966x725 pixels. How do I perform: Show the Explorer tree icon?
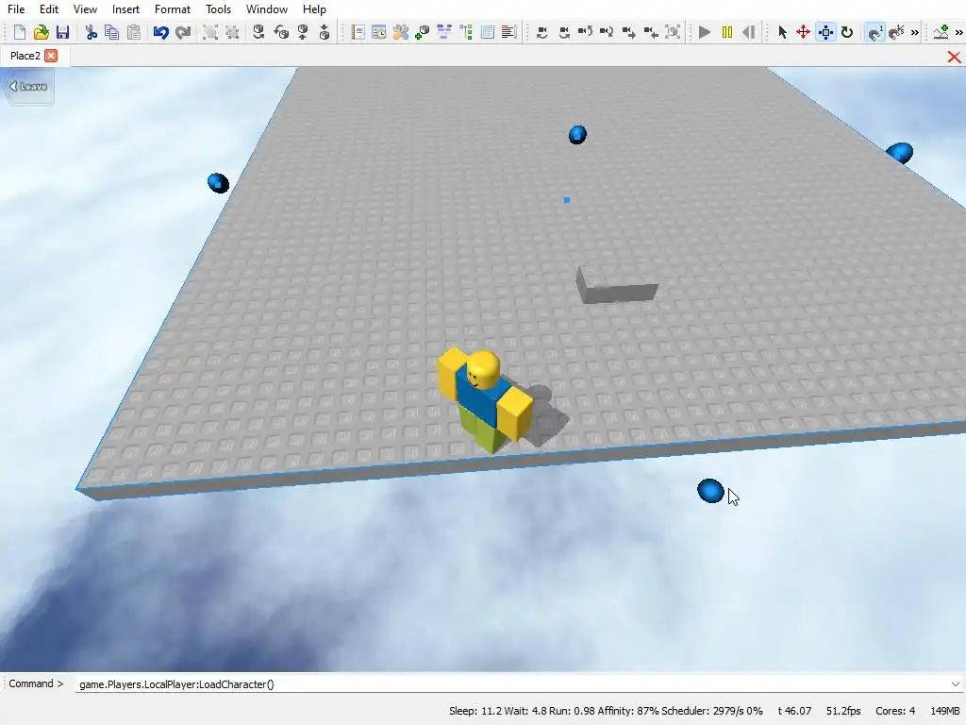click(x=466, y=32)
